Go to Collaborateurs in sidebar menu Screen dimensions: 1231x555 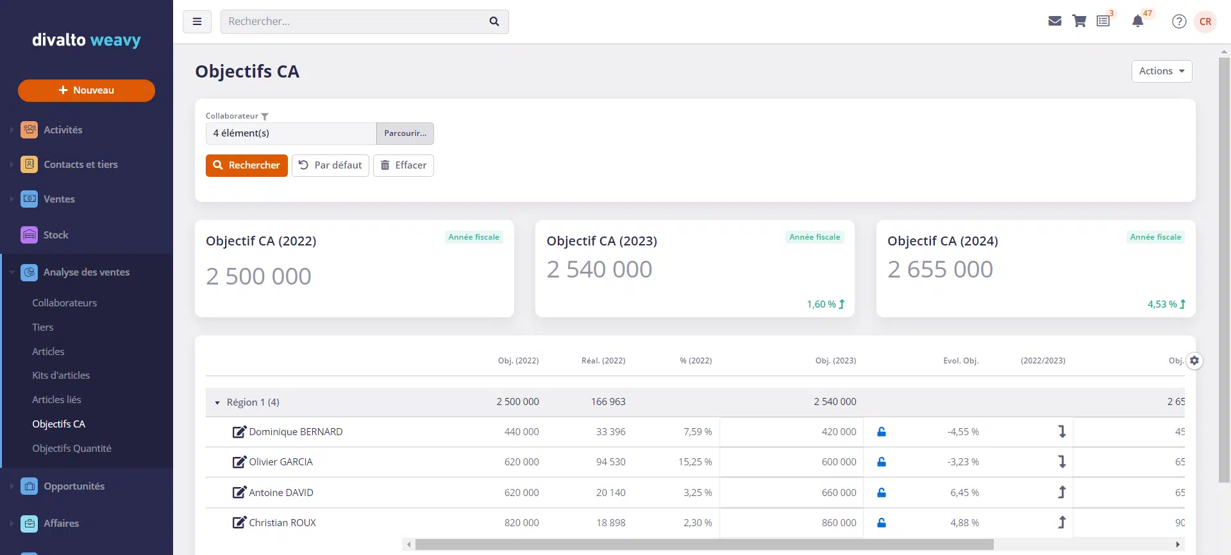pos(65,303)
